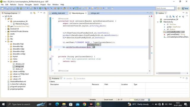Open the Project menu
Image resolution: width=190 pixels, height=107 pixels.
coord(43,4)
